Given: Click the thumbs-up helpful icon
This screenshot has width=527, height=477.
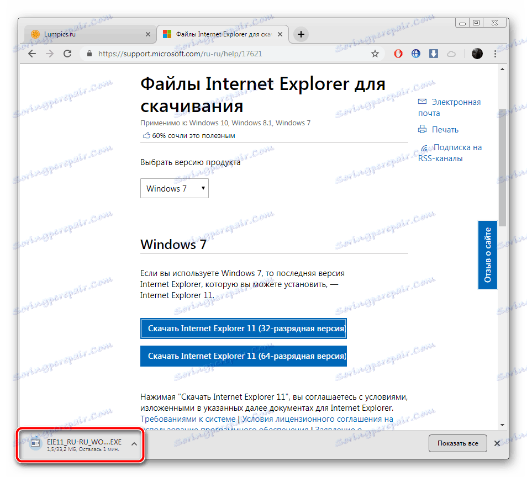Looking at the screenshot, I should click(x=146, y=135).
